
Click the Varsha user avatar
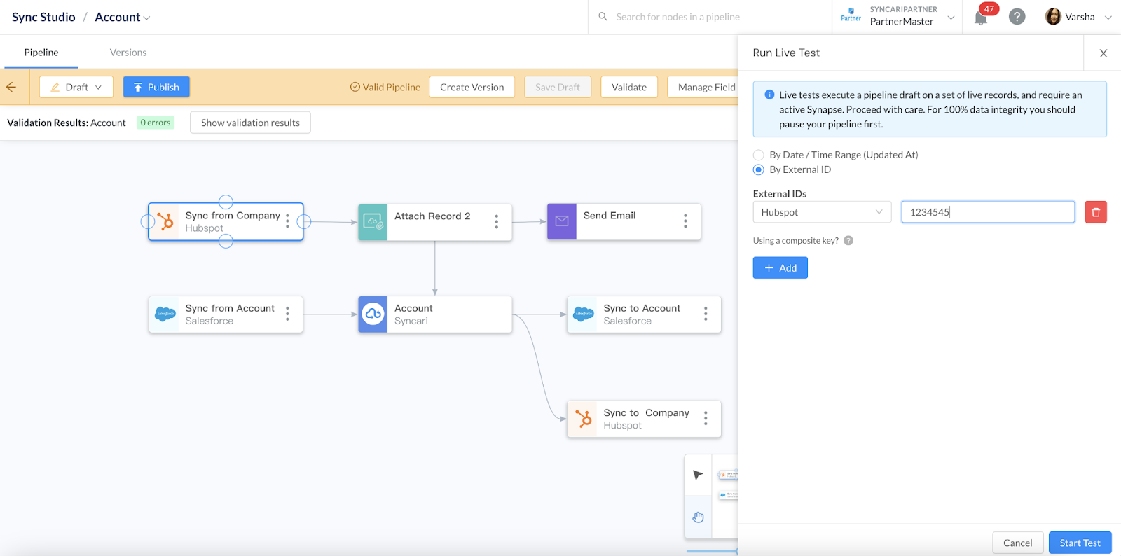coord(1053,16)
